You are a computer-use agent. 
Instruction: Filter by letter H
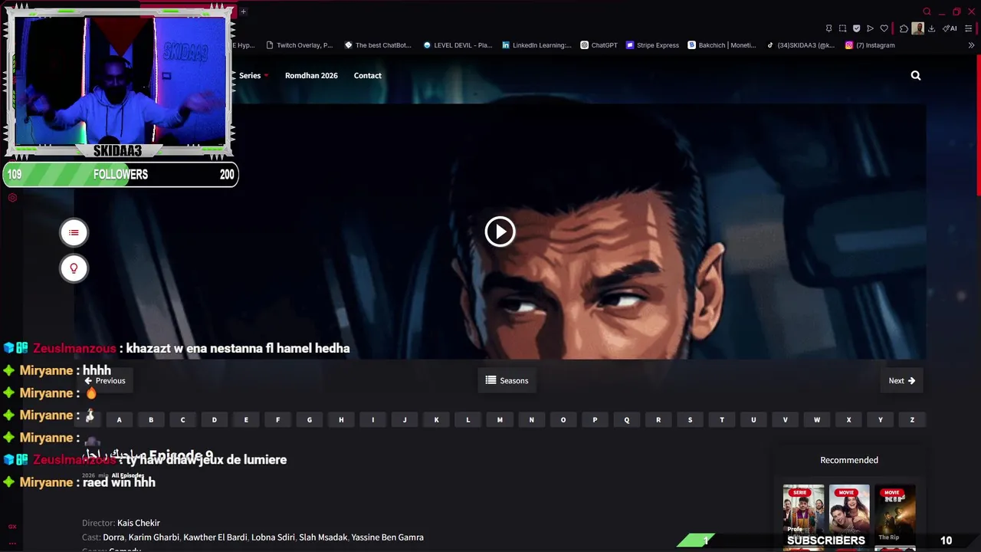[341, 419]
